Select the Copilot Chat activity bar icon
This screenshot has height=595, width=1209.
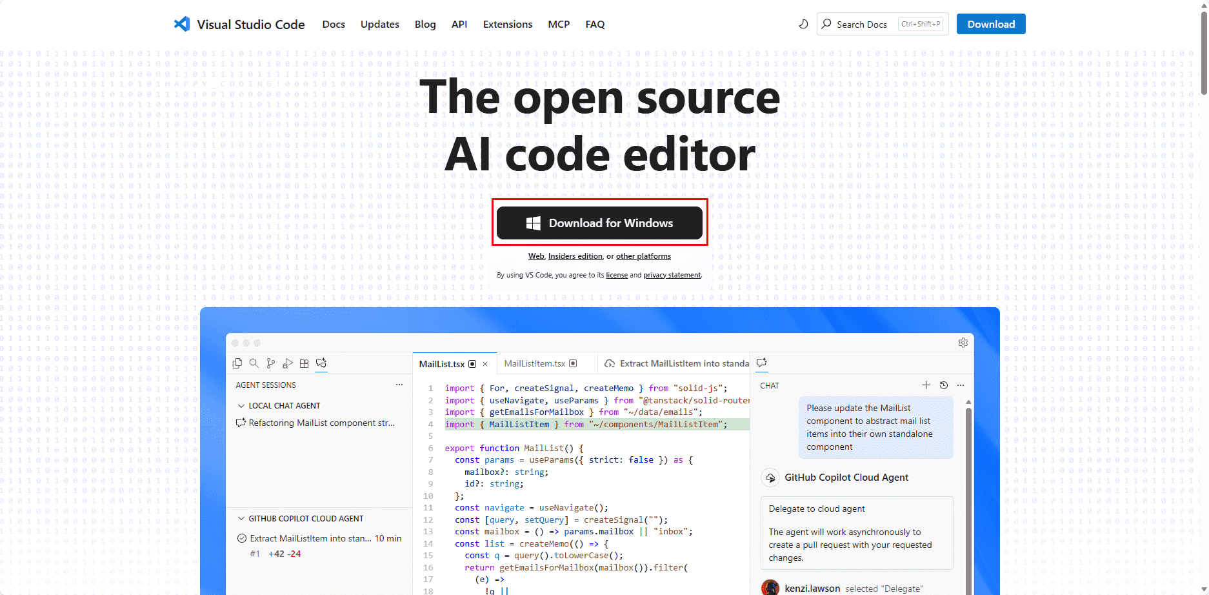[x=321, y=363]
